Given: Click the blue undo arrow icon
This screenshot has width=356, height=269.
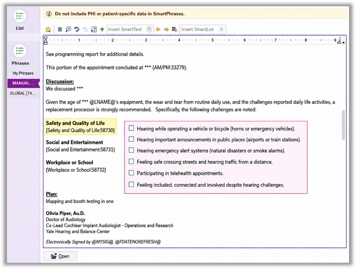Looking at the screenshot, I should (85, 29).
